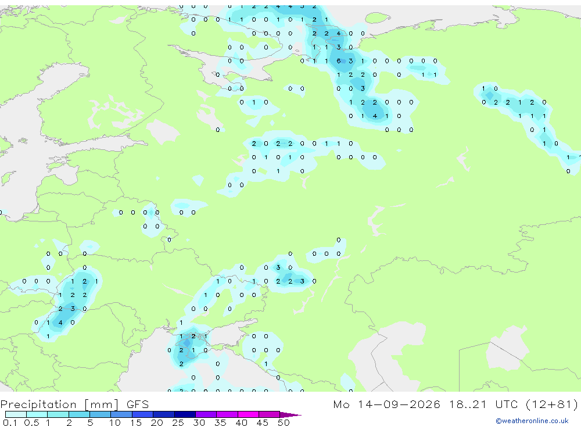Viewport: 581px width, 426px height.
Task: Select the 15 to 20 mm legend swatch
Action: pyautogui.click(x=142, y=414)
